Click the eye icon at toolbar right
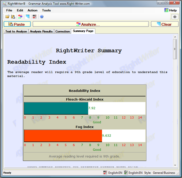The height and width of the screenshot is (178, 182). [175, 17]
